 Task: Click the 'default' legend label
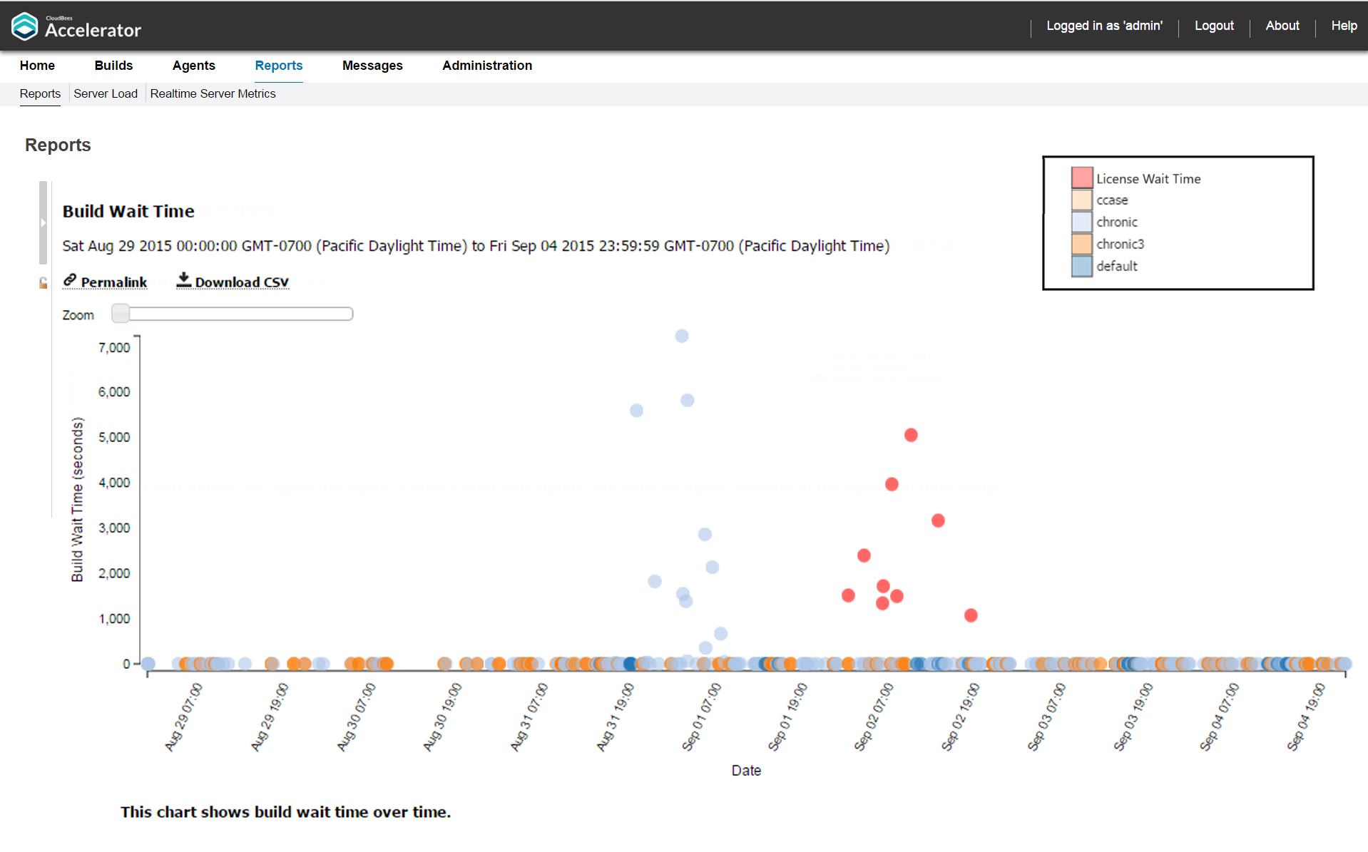(1117, 266)
